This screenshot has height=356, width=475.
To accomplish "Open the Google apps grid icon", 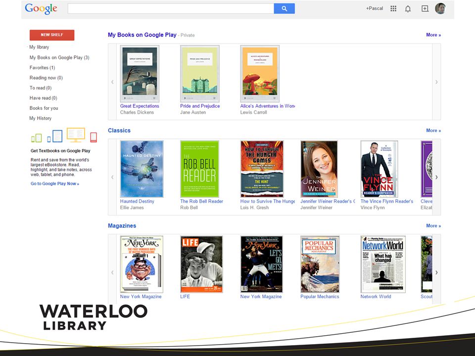I will [x=393, y=8].
